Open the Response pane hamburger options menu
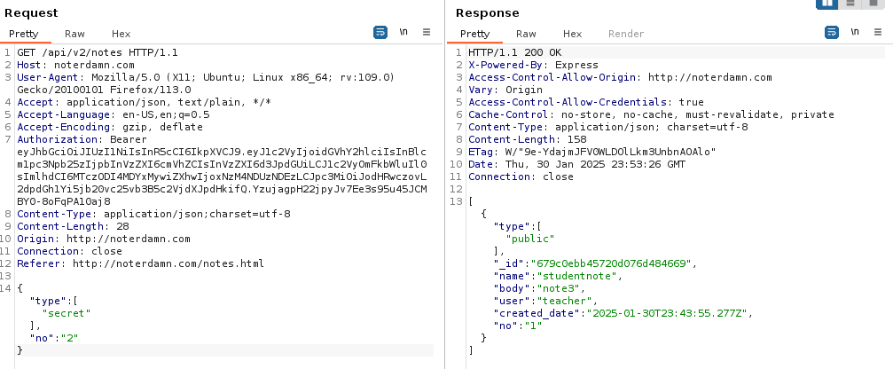Viewport: 893px width, 369px height. 877,32
